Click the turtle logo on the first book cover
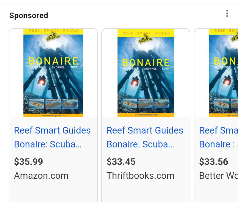 [53, 37]
